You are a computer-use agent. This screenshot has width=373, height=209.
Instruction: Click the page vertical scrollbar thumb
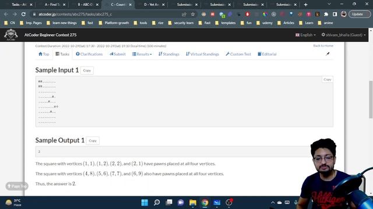pyautogui.click(x=371, y=99)
